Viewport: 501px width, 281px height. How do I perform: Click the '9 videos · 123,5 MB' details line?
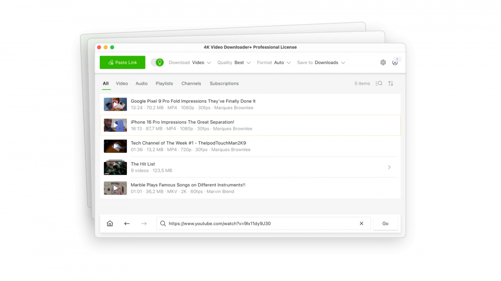(x=152, y=170)
